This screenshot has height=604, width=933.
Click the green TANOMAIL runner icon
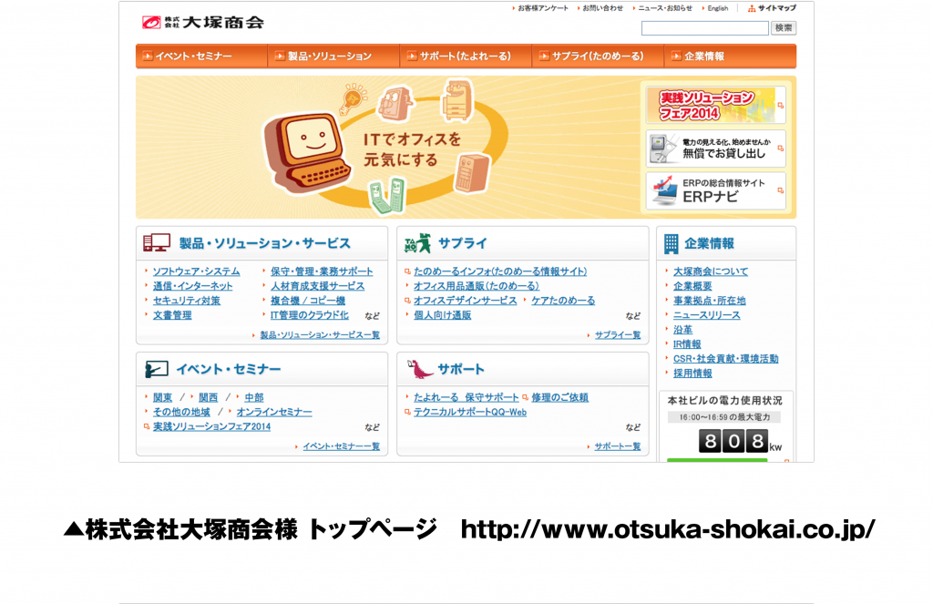click(417, 243)
